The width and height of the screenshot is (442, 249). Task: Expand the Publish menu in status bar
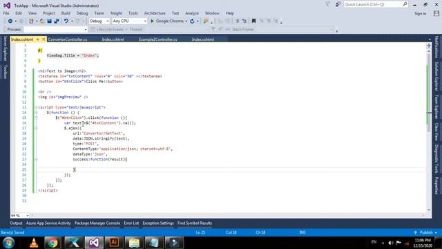(x=425, y=232)
